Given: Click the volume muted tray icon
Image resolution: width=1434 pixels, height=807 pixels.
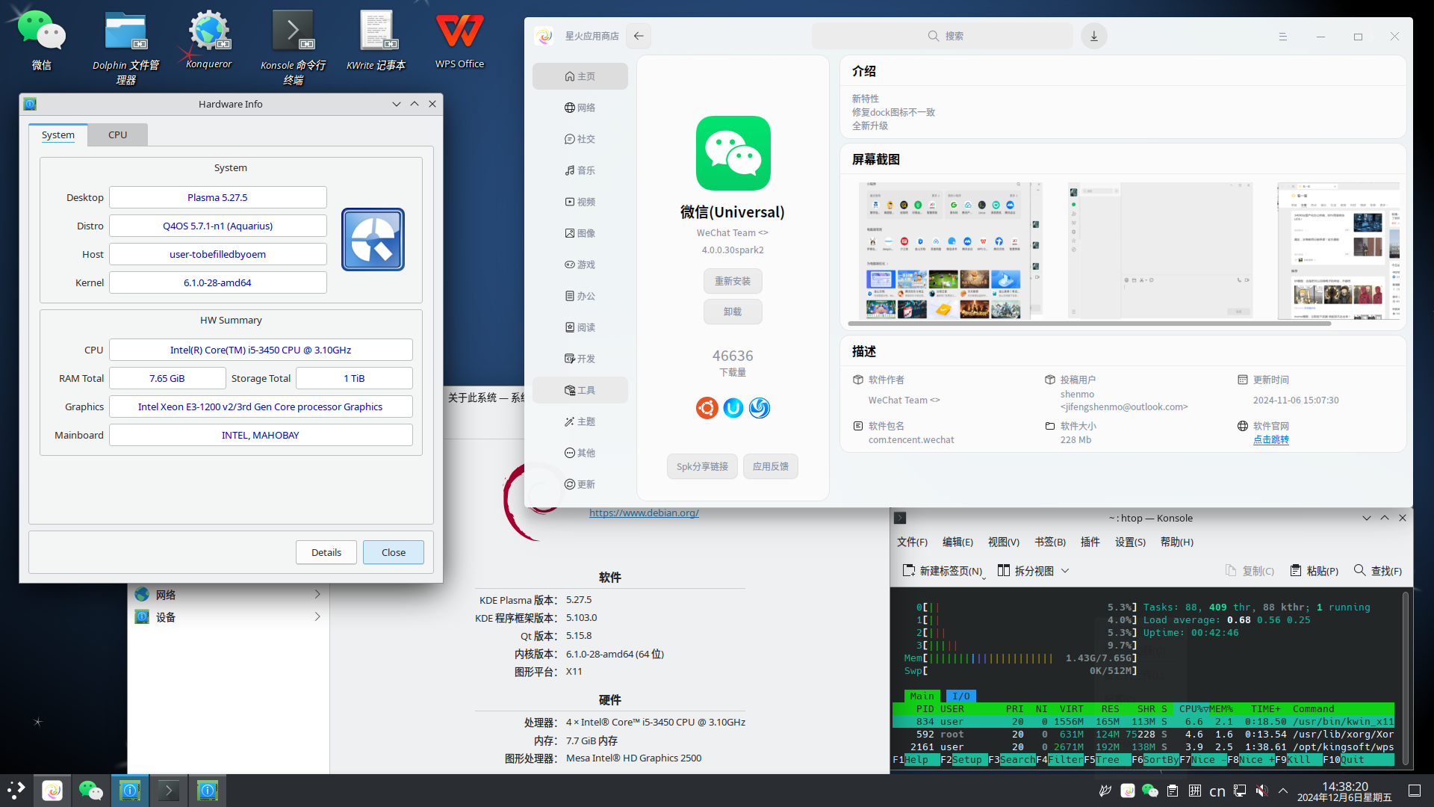Looking at the screenshot, I should [1261, 791].
